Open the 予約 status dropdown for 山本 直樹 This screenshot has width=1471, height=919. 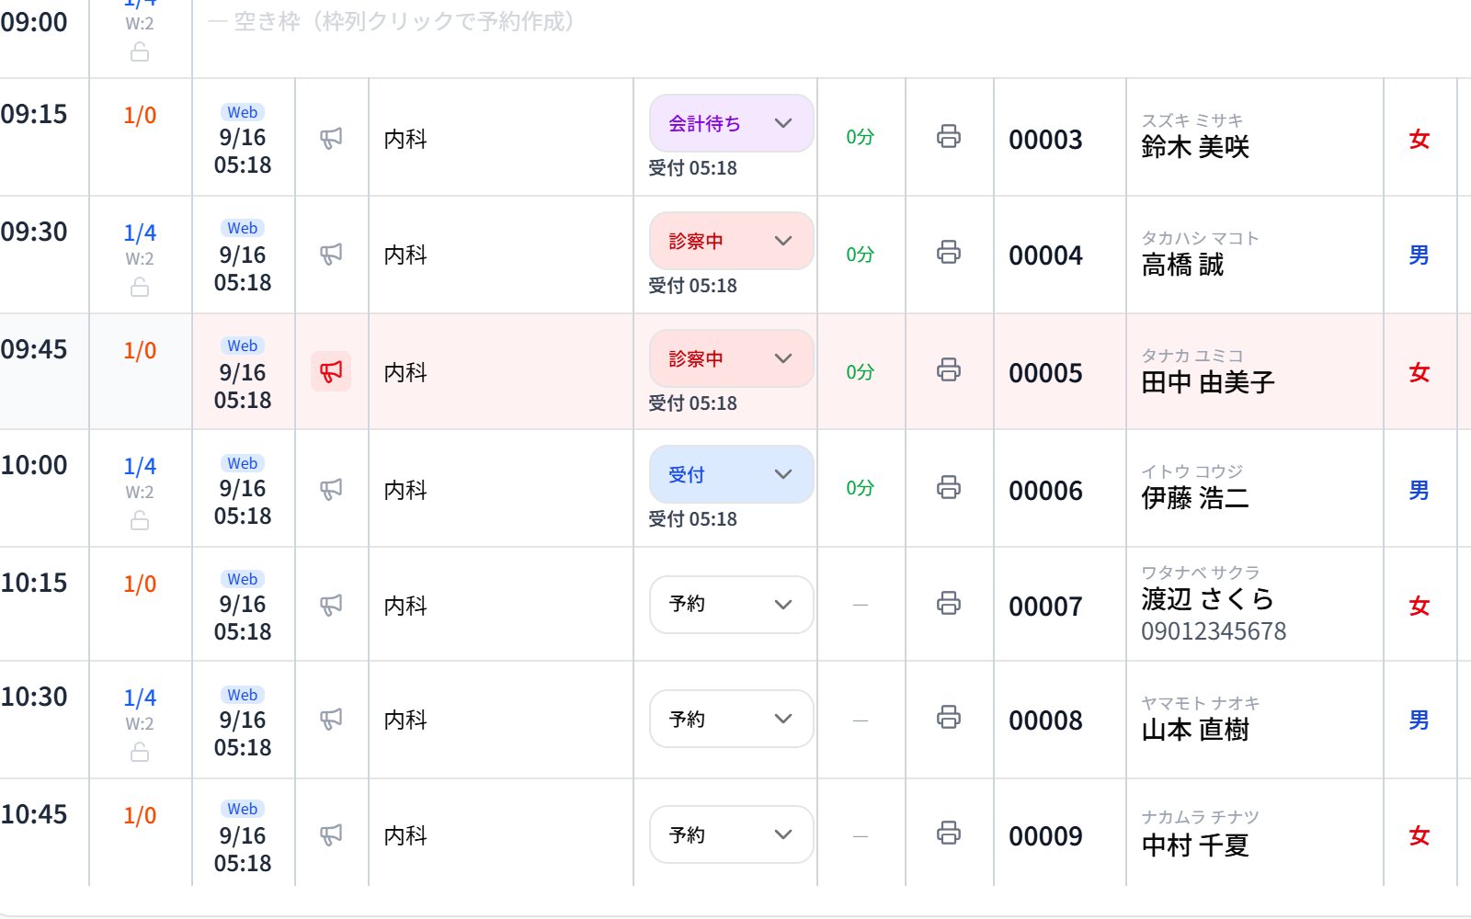click(x=732, y=719)
